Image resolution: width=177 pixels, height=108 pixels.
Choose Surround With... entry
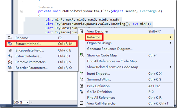click(126, 79)
